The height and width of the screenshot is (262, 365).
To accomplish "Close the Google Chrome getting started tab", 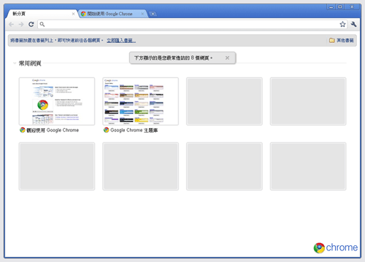I will pyautogui.click(x=142, y=14).
